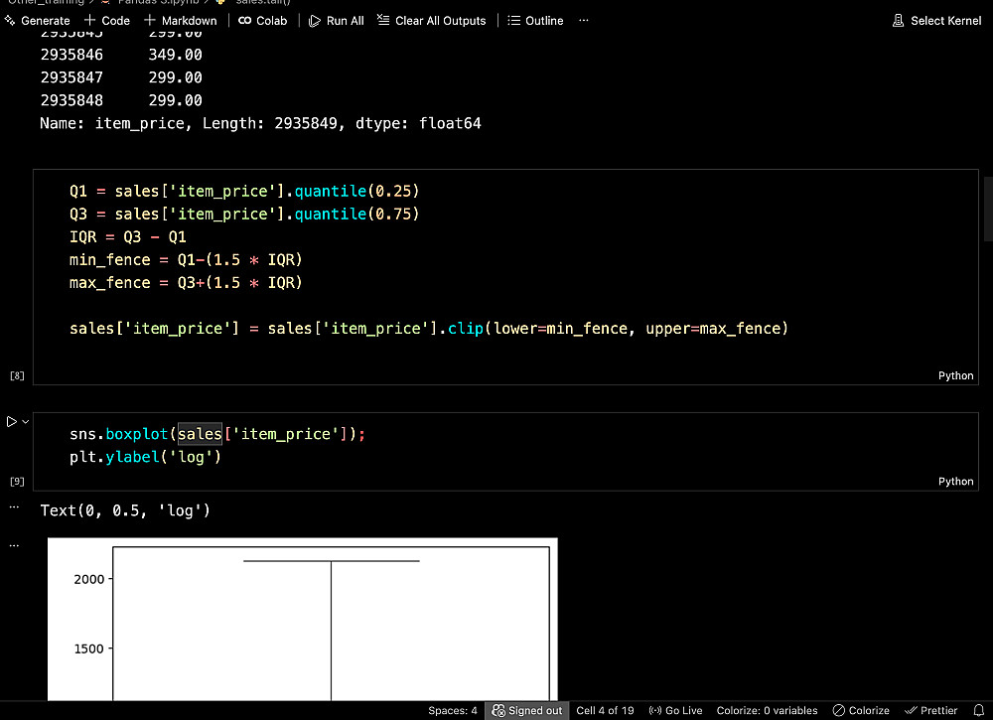Place cursor in the quantile code cell on IQR line

[128, 236]
